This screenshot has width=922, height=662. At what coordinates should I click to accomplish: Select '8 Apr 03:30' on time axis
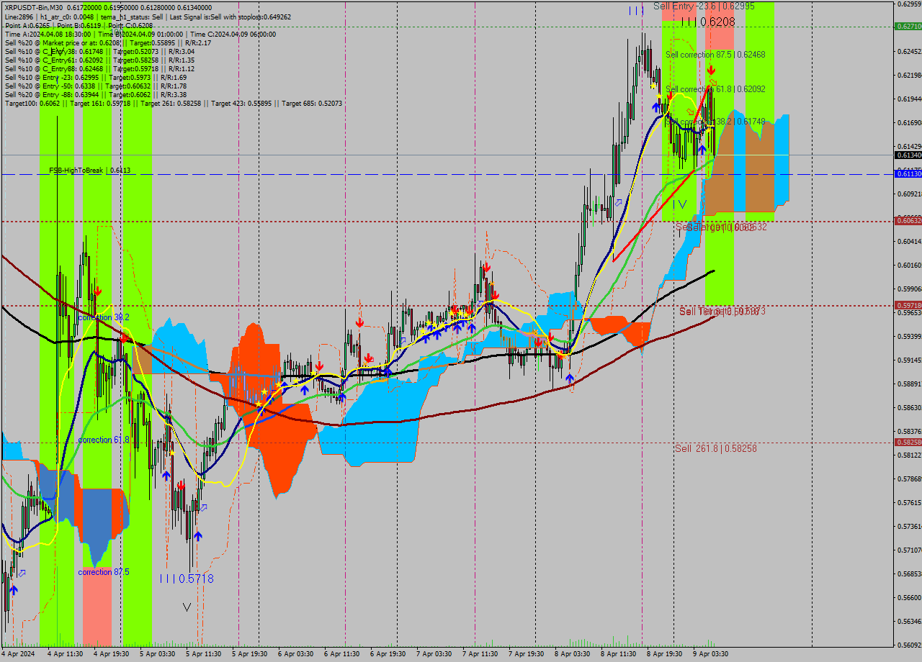(572, 654)
